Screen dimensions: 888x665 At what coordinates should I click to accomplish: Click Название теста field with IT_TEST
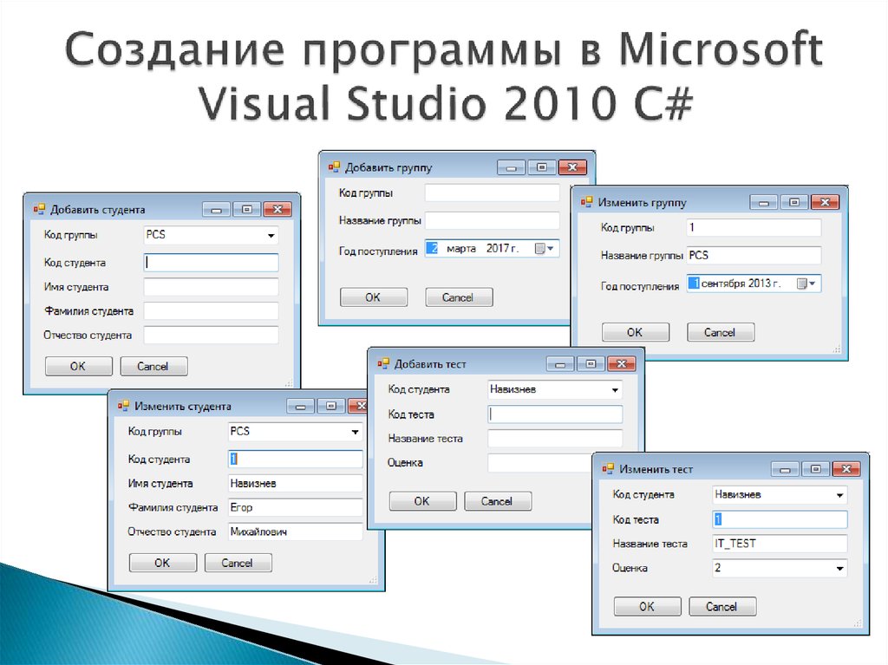point(780,544)
